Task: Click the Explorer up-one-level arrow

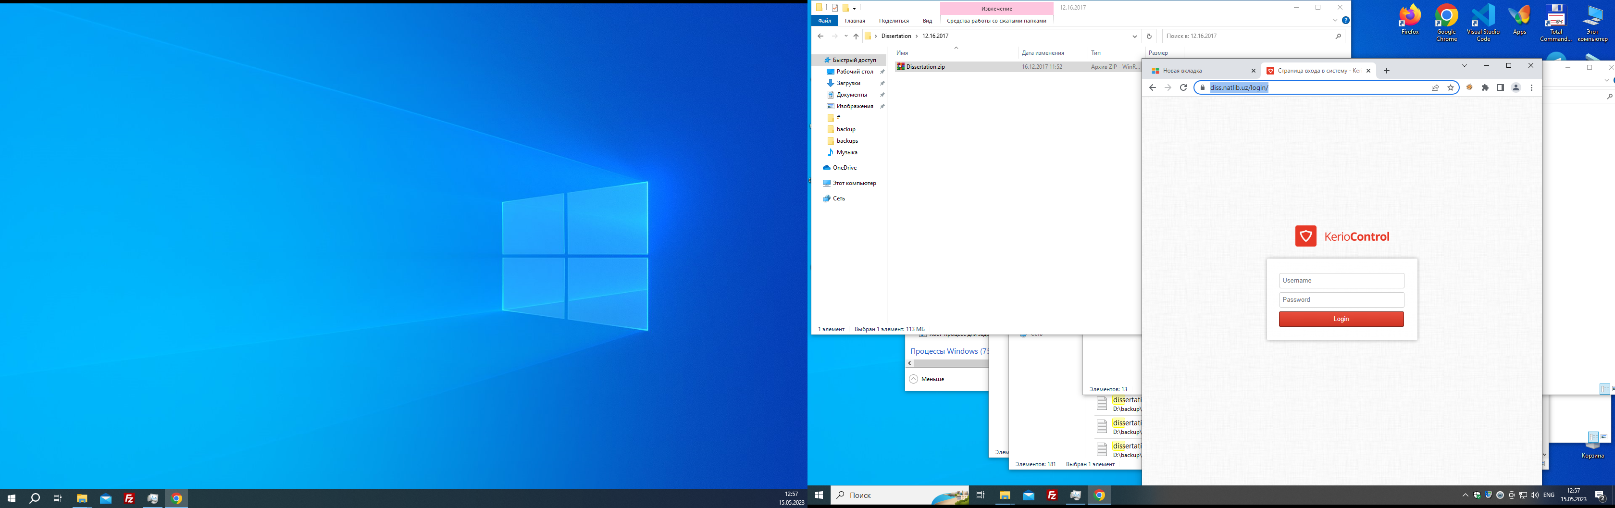Action: click(856, 37)
